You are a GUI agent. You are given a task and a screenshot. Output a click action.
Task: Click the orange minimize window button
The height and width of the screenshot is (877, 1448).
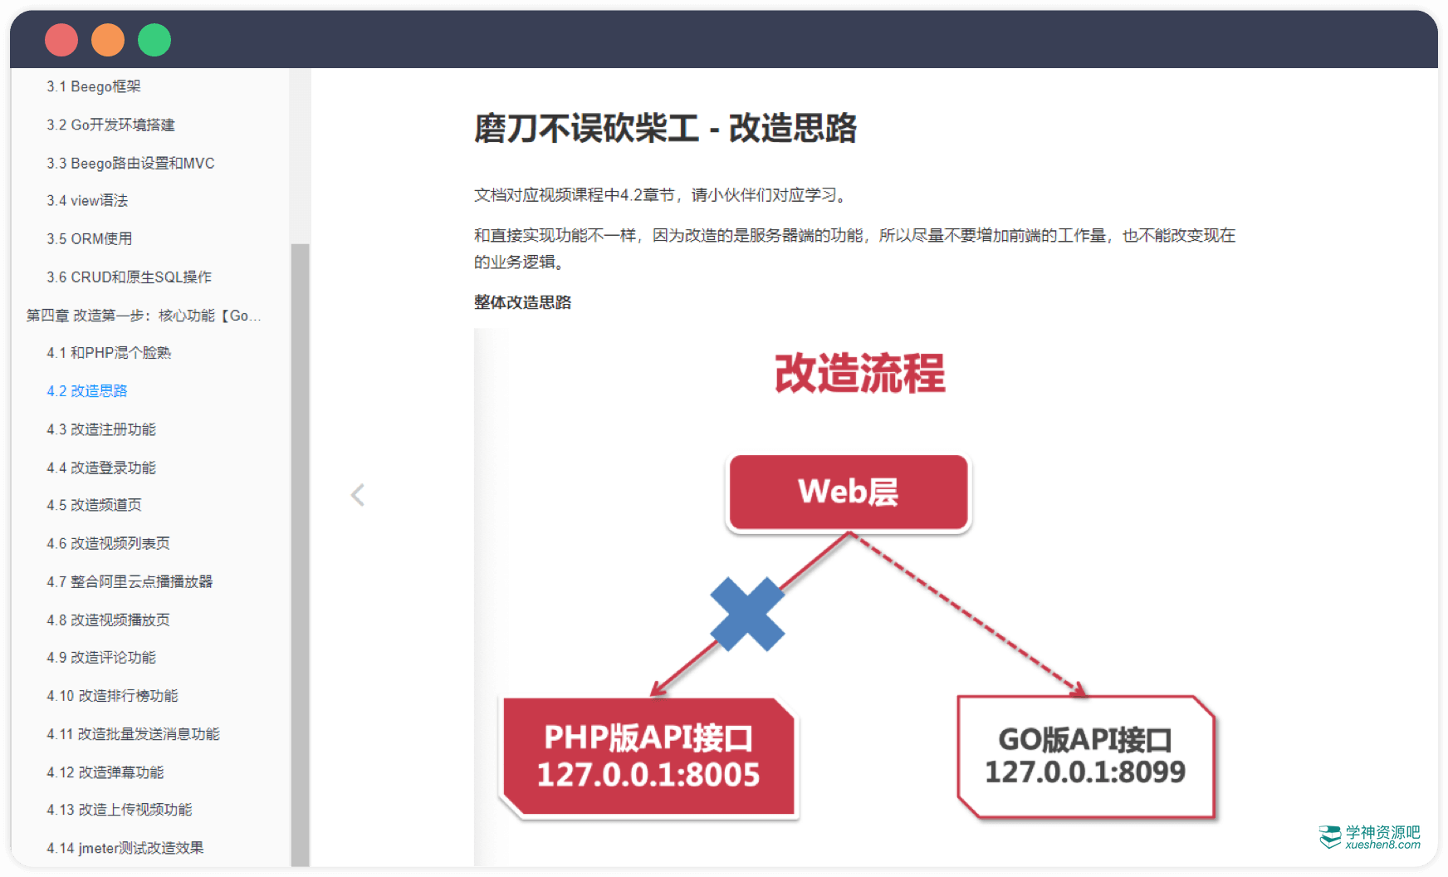(108, 40)
